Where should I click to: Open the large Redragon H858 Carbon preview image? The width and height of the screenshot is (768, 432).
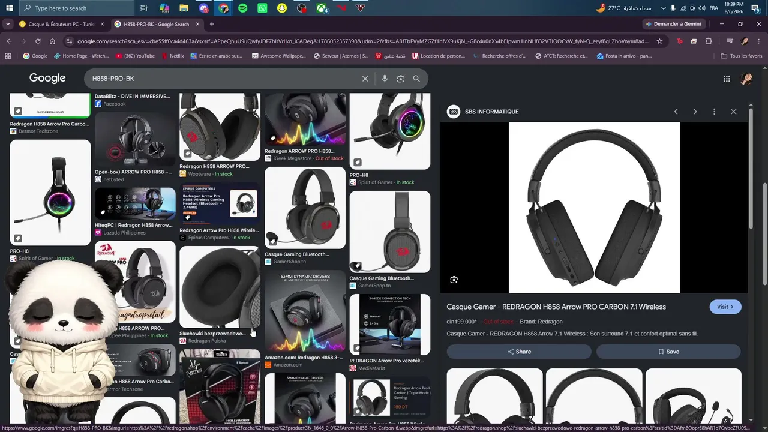(x=594, y=208)
